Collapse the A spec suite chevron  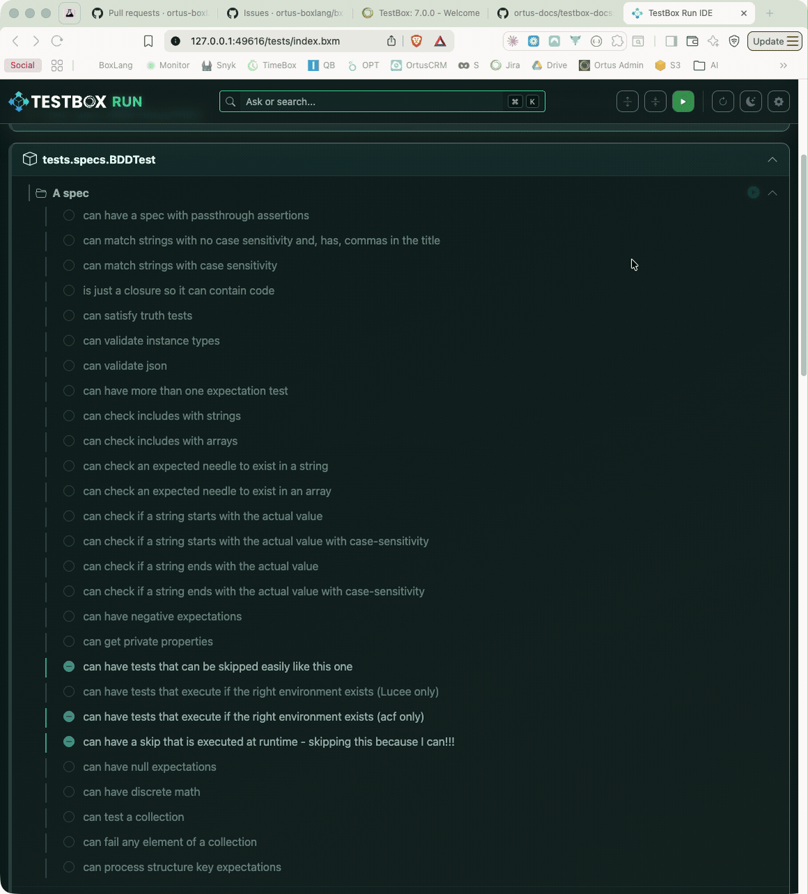[x=773, y=193]
